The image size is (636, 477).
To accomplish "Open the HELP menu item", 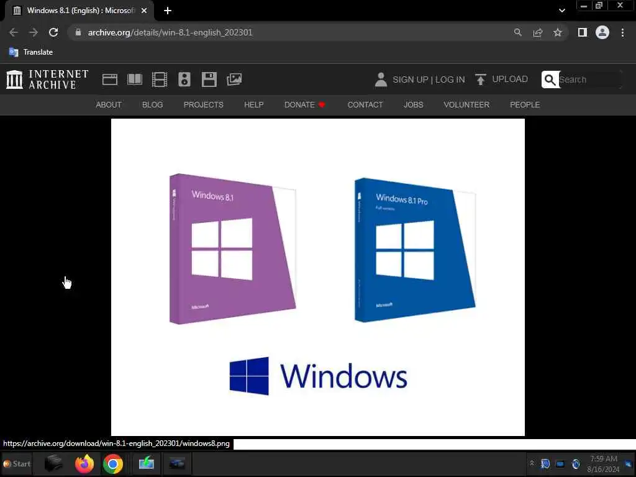I will 254,104.
